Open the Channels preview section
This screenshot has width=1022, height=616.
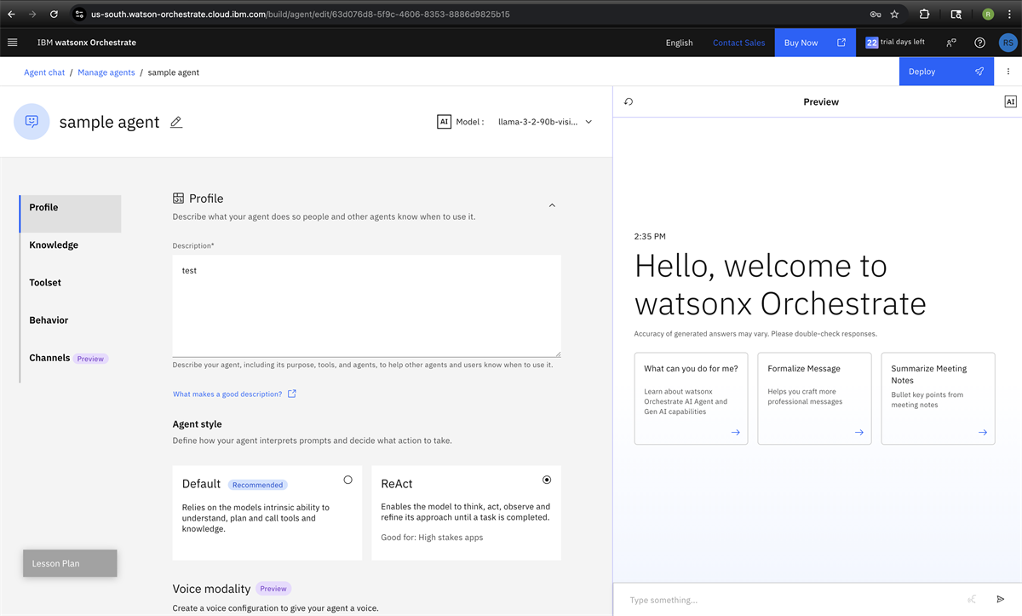[71, 358]
